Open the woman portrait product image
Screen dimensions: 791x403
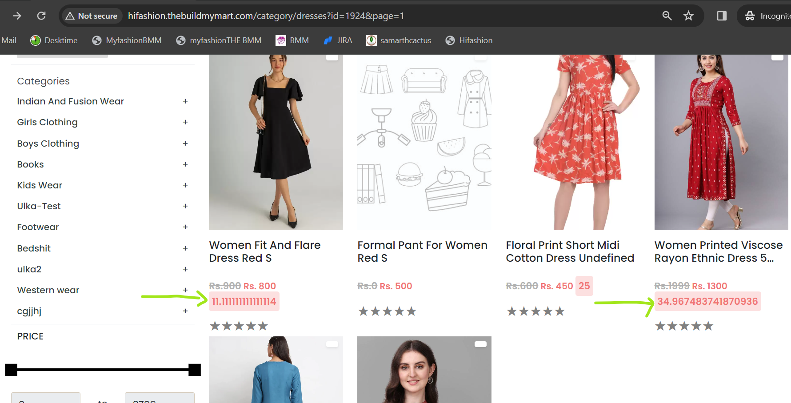click(424, 370)
